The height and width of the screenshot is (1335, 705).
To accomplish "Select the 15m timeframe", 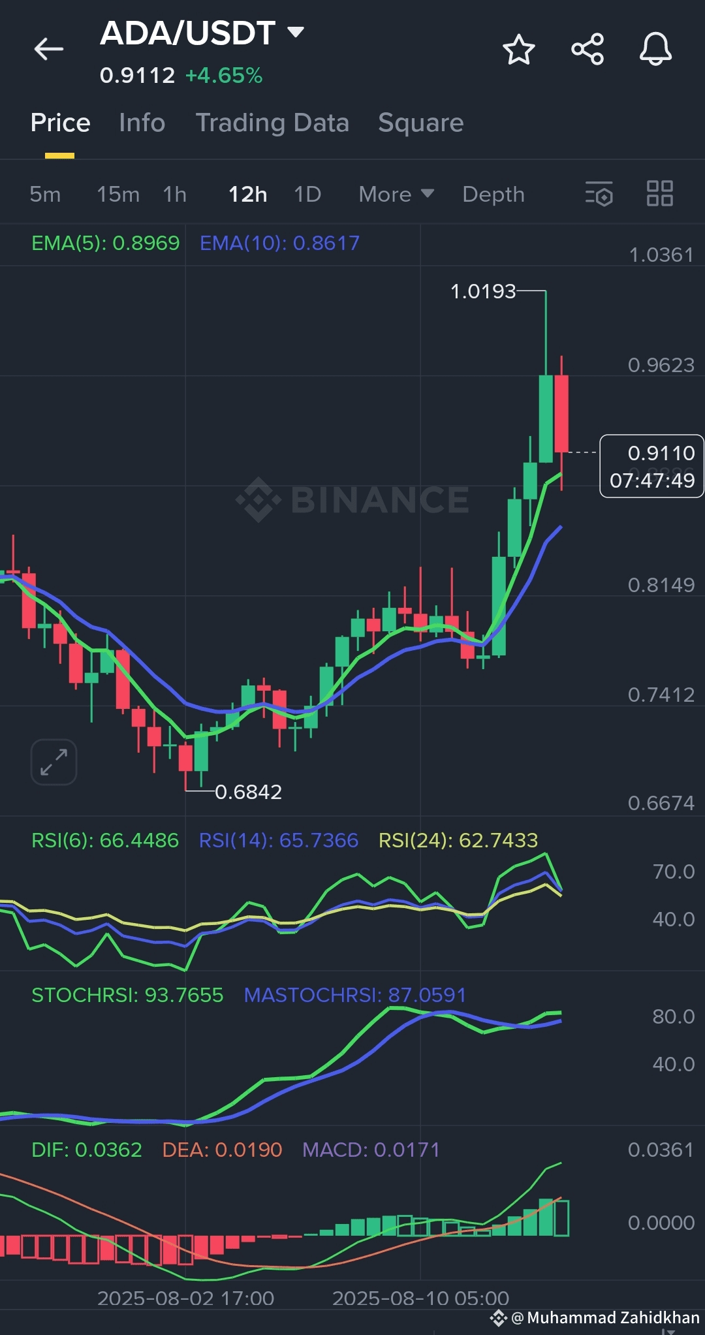I will pos(118,194).
